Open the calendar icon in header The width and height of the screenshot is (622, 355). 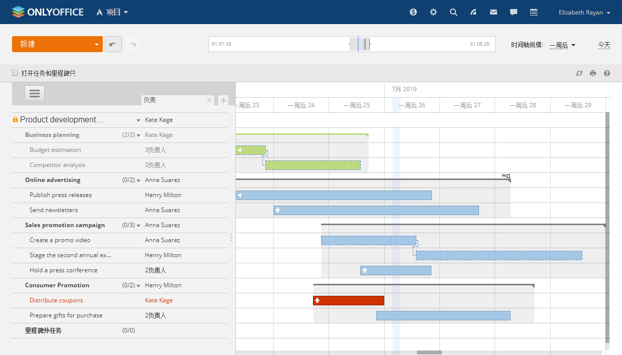point(534,12)
